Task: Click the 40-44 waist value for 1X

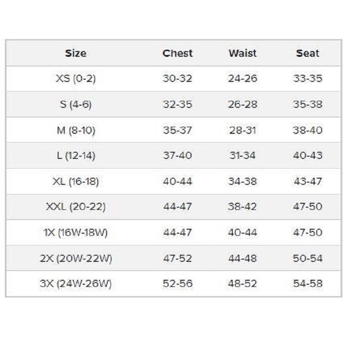Action: (x=242, y=232)
